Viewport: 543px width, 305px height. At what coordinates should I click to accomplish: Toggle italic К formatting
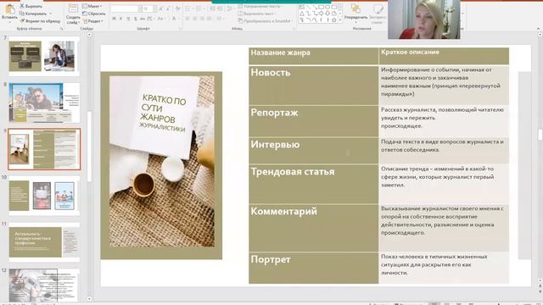click(120, 19)
